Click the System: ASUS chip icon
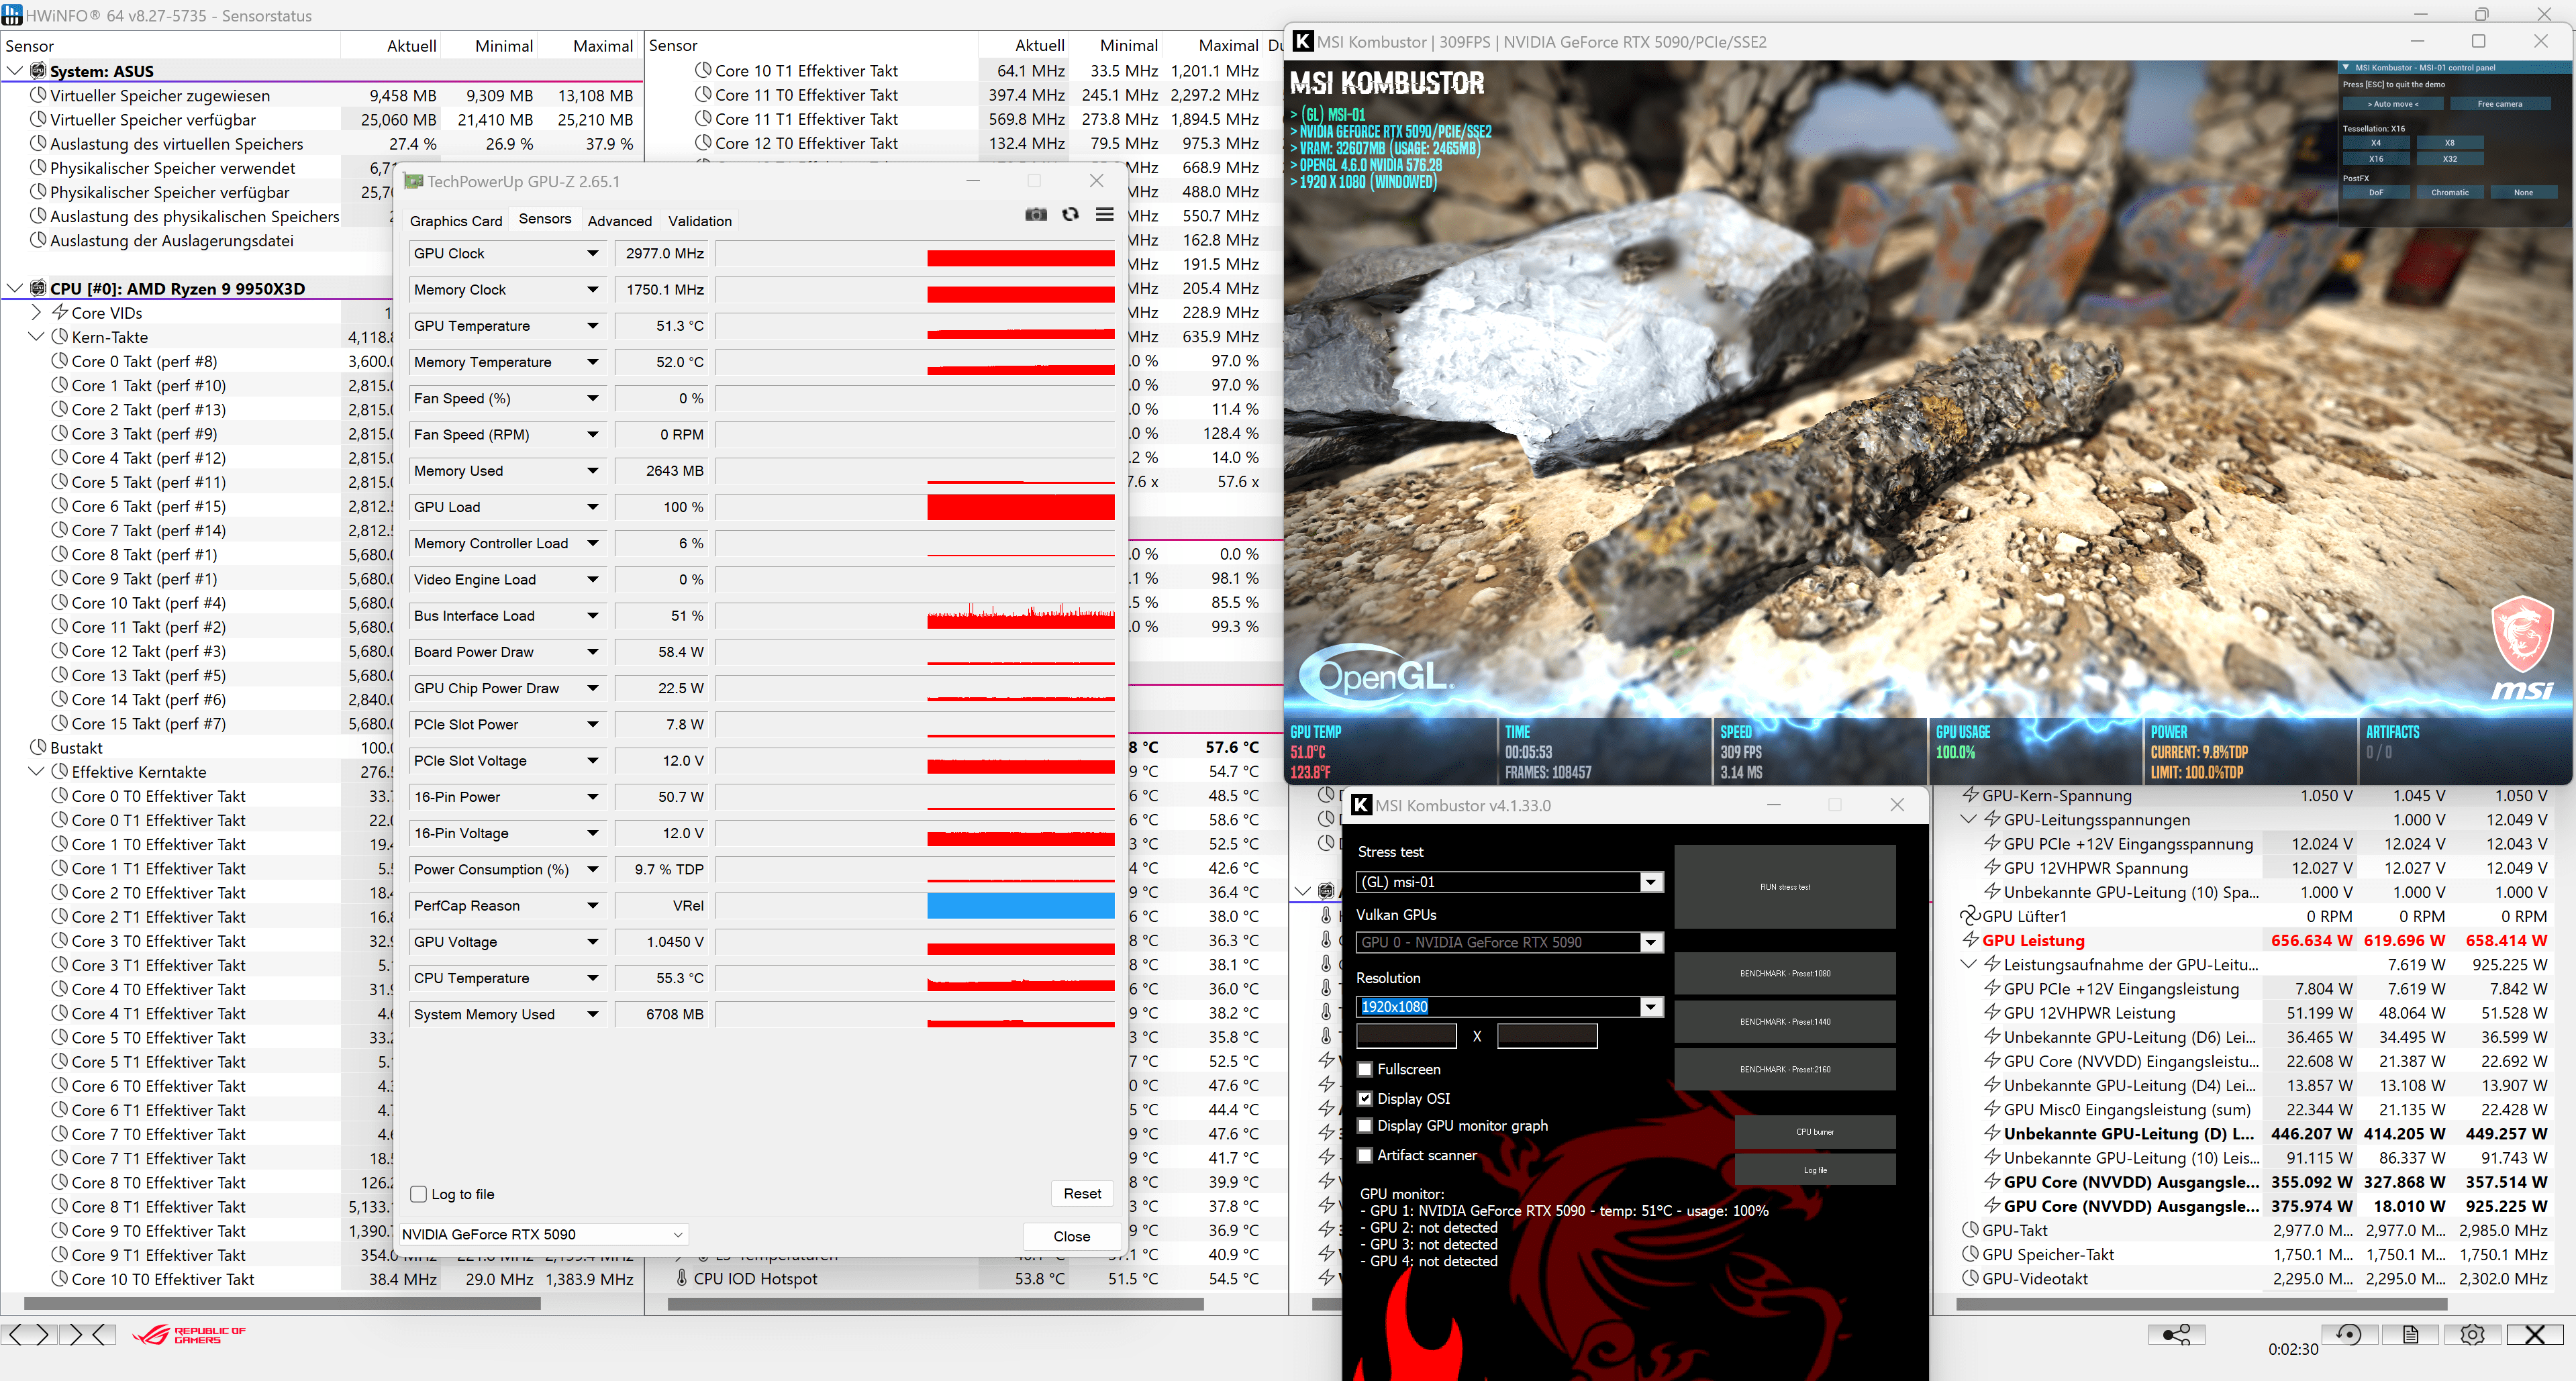Image resolution: width=2576 pixels, height=1381 pixels. 38,71
